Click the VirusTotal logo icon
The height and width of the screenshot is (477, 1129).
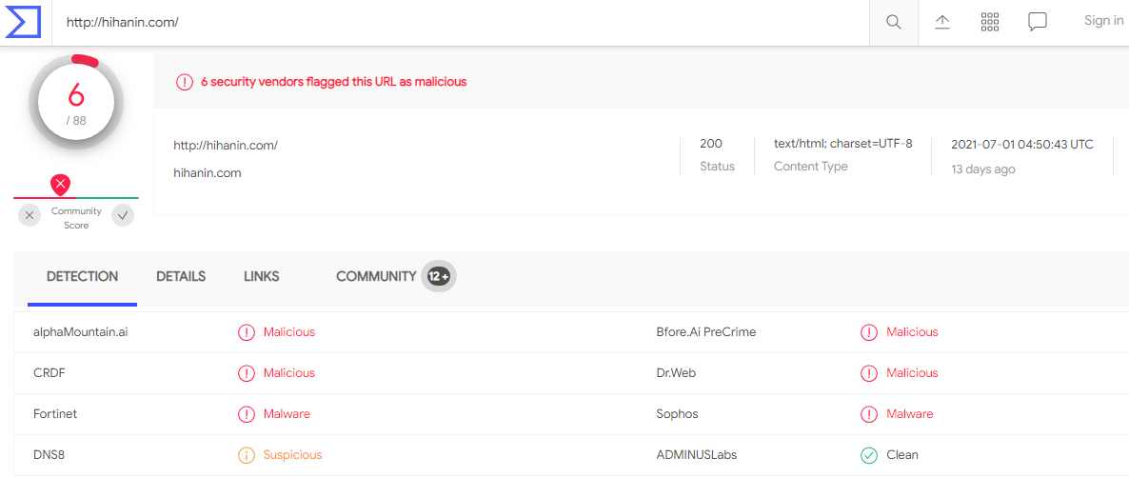click(22, 22)
